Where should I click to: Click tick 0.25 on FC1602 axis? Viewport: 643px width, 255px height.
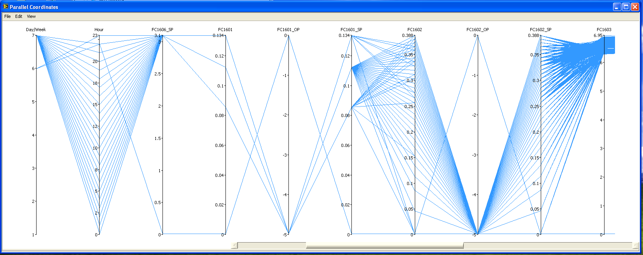[x=409, y=107]
